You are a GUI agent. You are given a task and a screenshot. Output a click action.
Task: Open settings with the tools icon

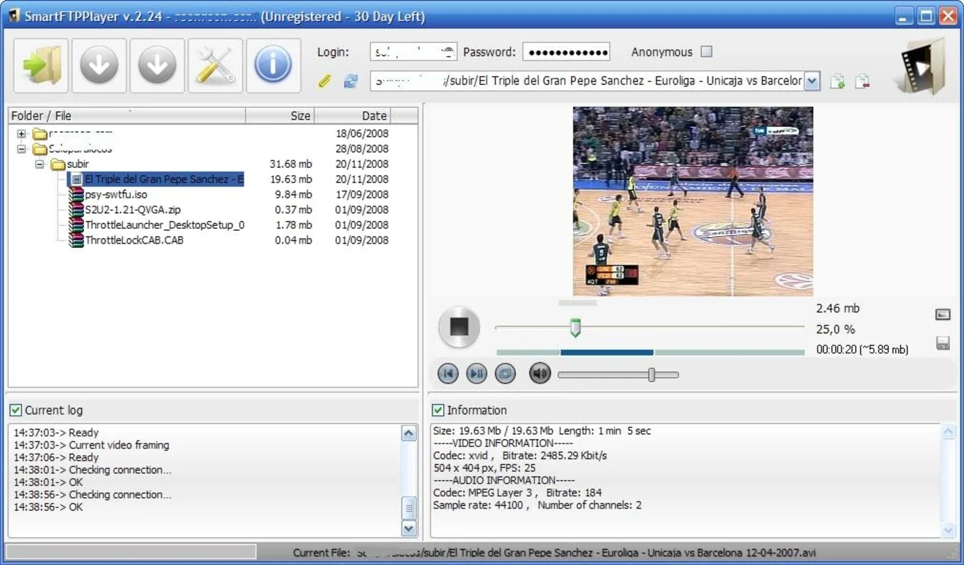[x=215, y=66]
